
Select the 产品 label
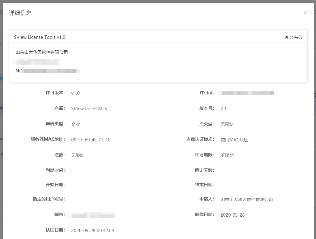pos(60,108)
